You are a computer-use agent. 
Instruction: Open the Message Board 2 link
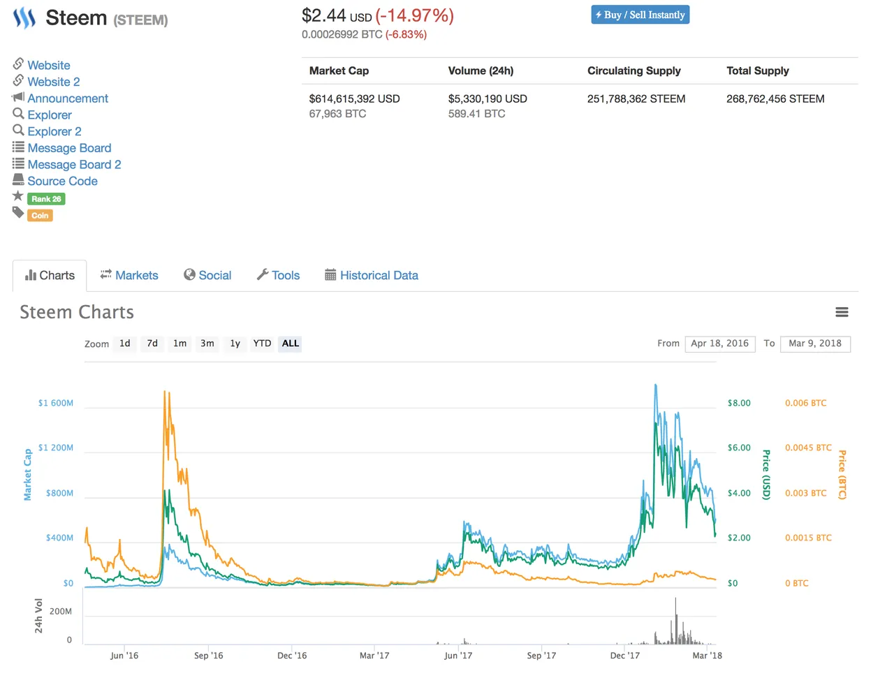tap(74, 165)
